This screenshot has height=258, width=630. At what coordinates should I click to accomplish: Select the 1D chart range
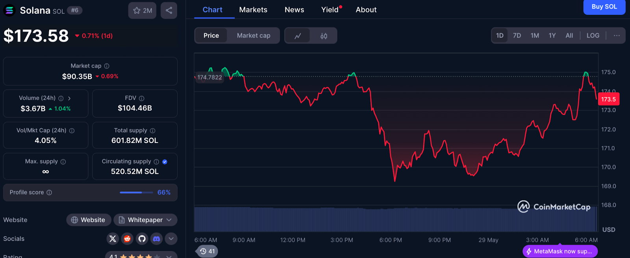500,35
